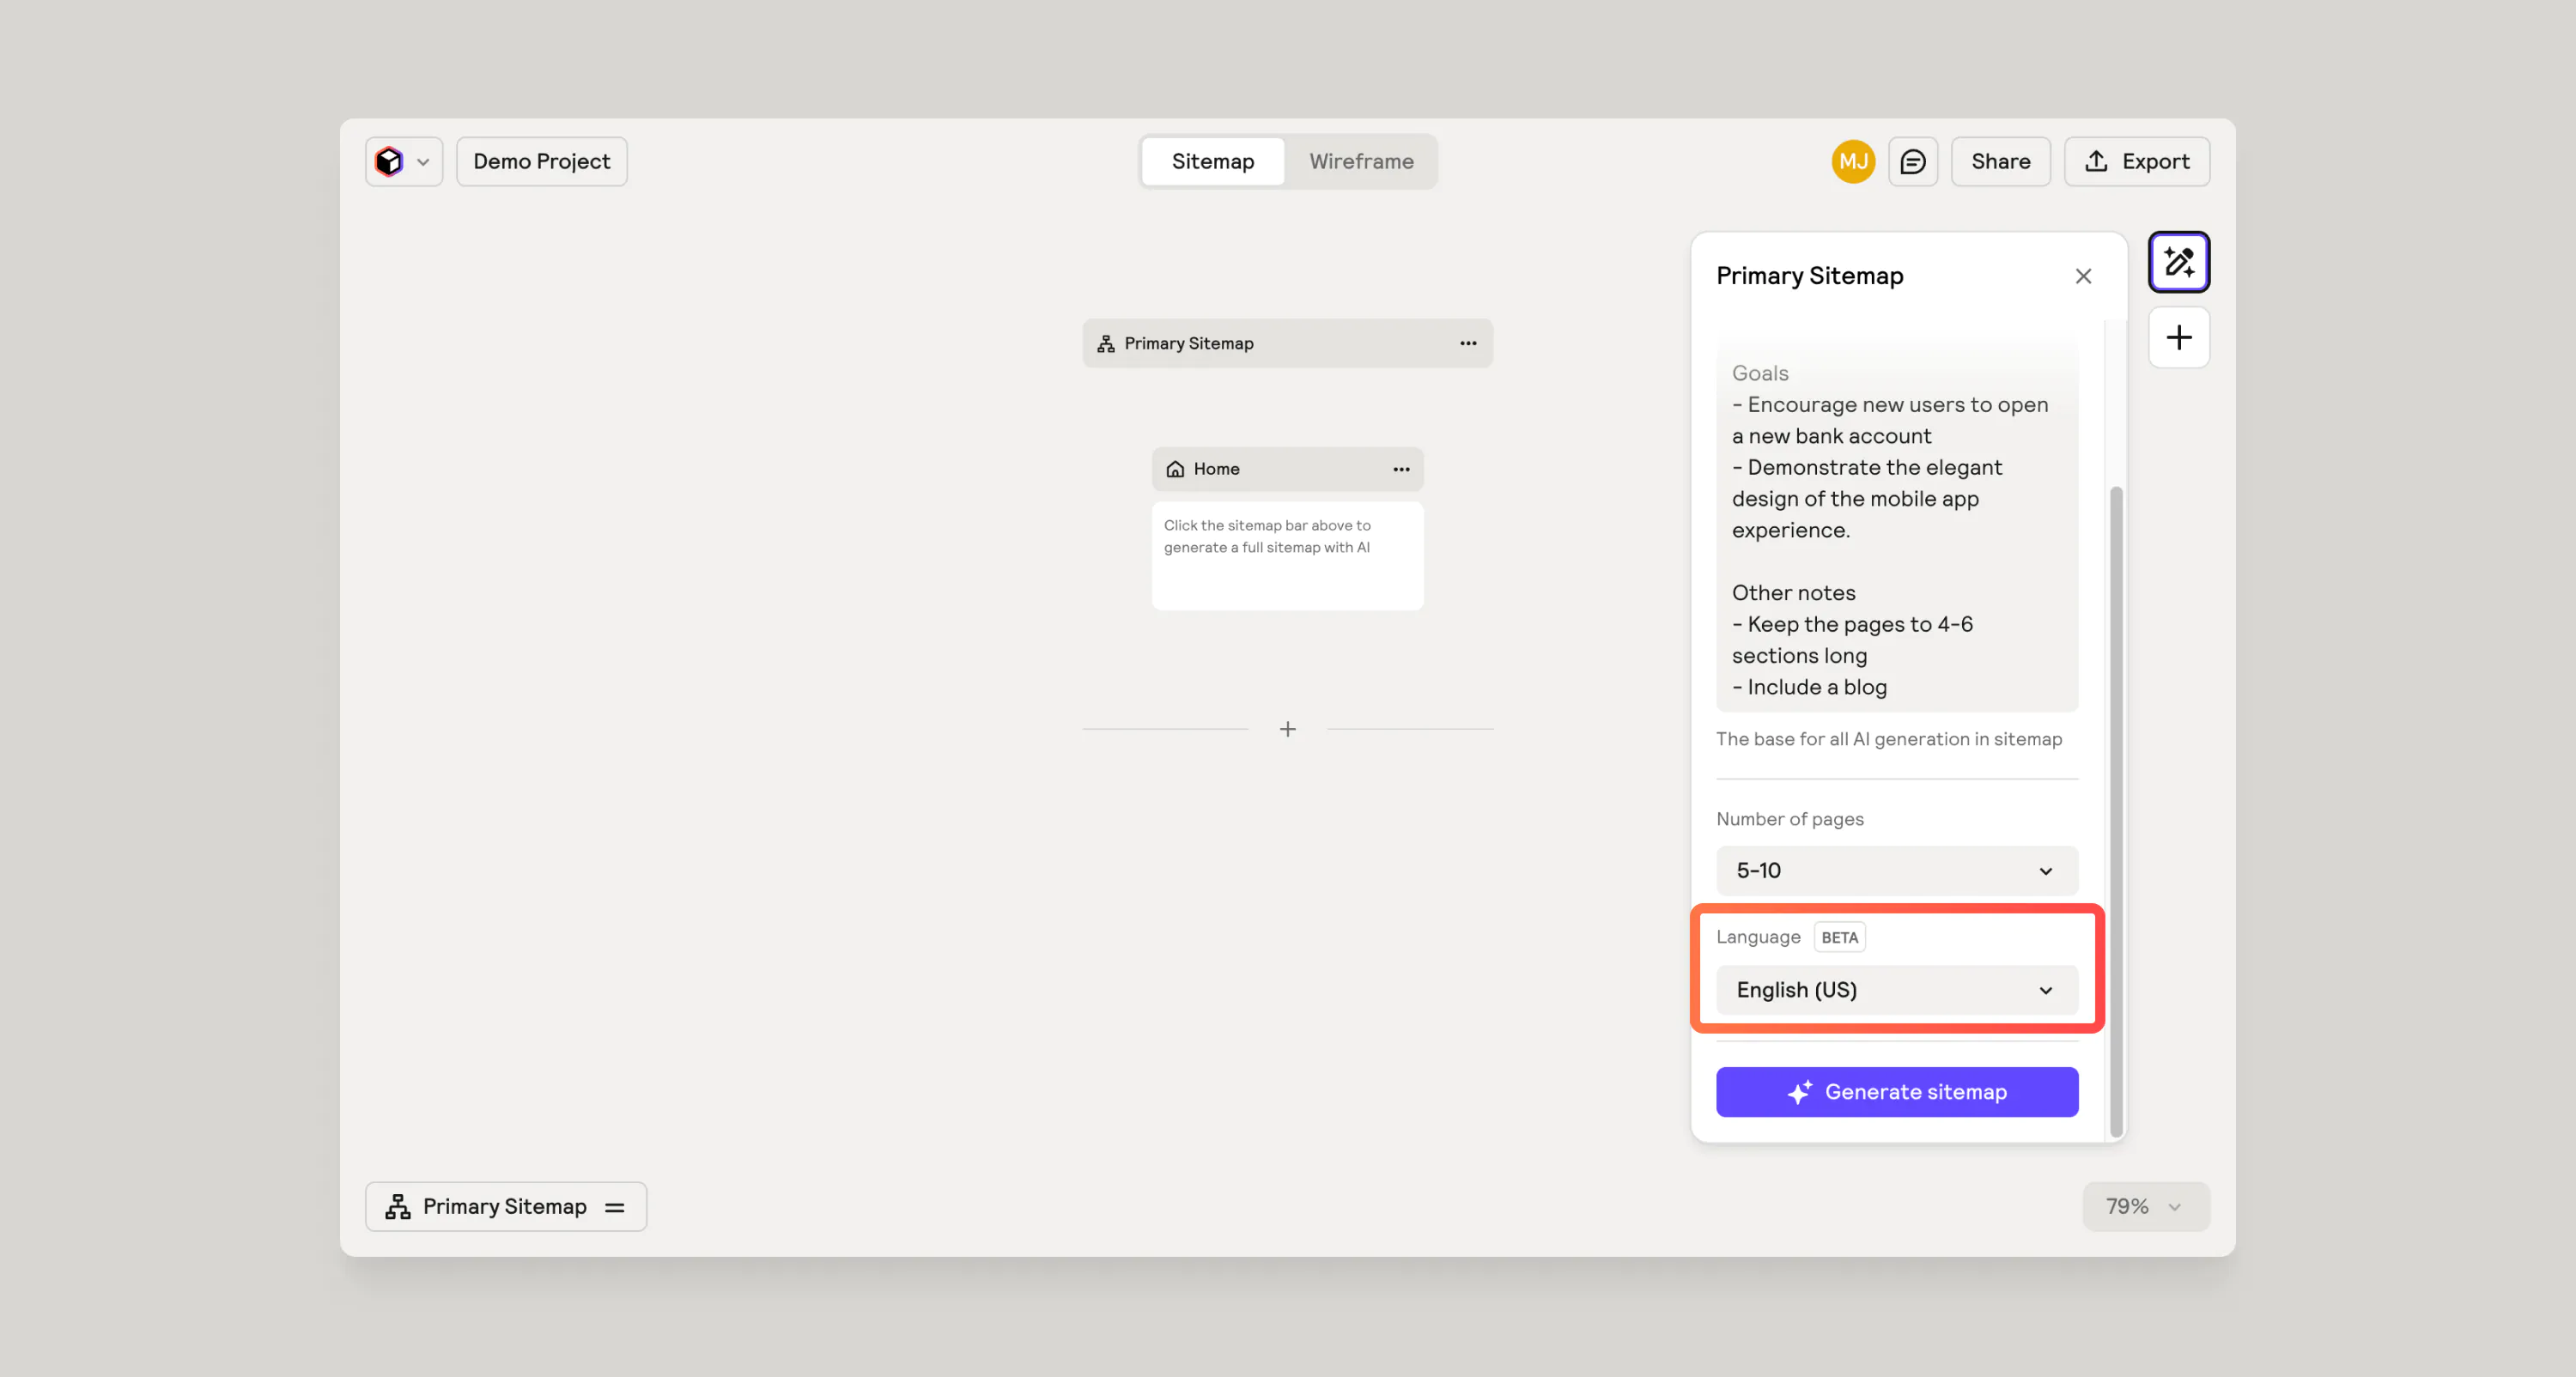Open the Language dropdown set to English (US)

(x=1896, y=990)
